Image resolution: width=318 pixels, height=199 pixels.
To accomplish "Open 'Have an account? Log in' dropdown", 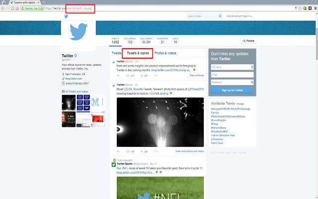I will click(x=238, y=16).
